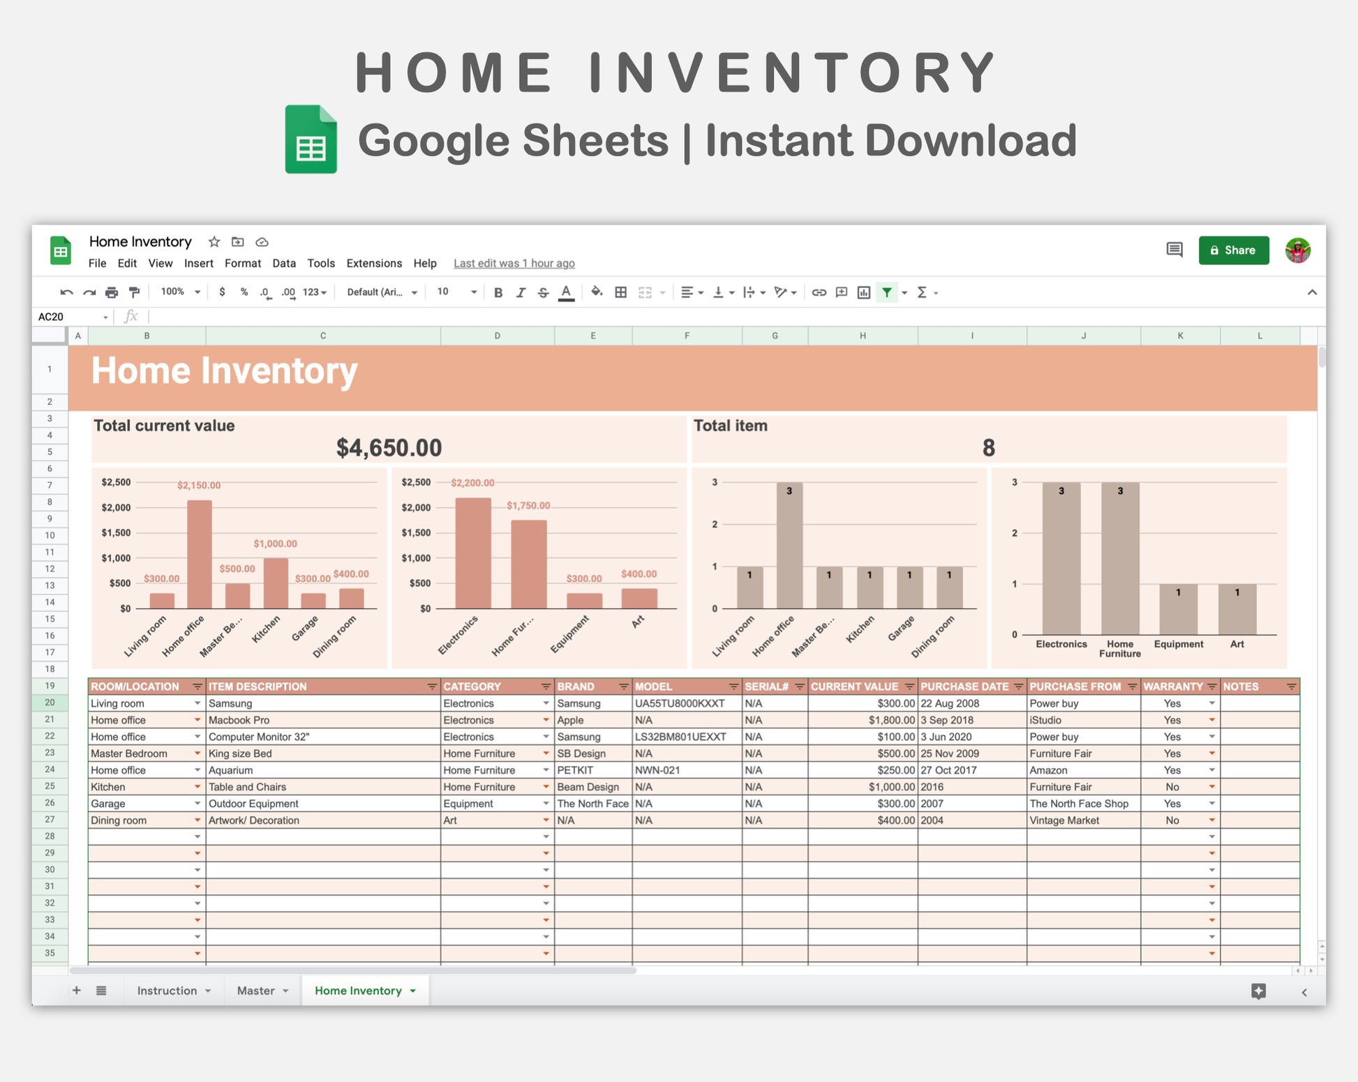
Task: Click the merge cells icon
Action: 645,292
